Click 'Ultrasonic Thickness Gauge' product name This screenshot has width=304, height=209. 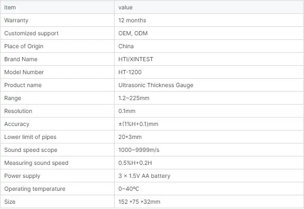click(156, 85)
